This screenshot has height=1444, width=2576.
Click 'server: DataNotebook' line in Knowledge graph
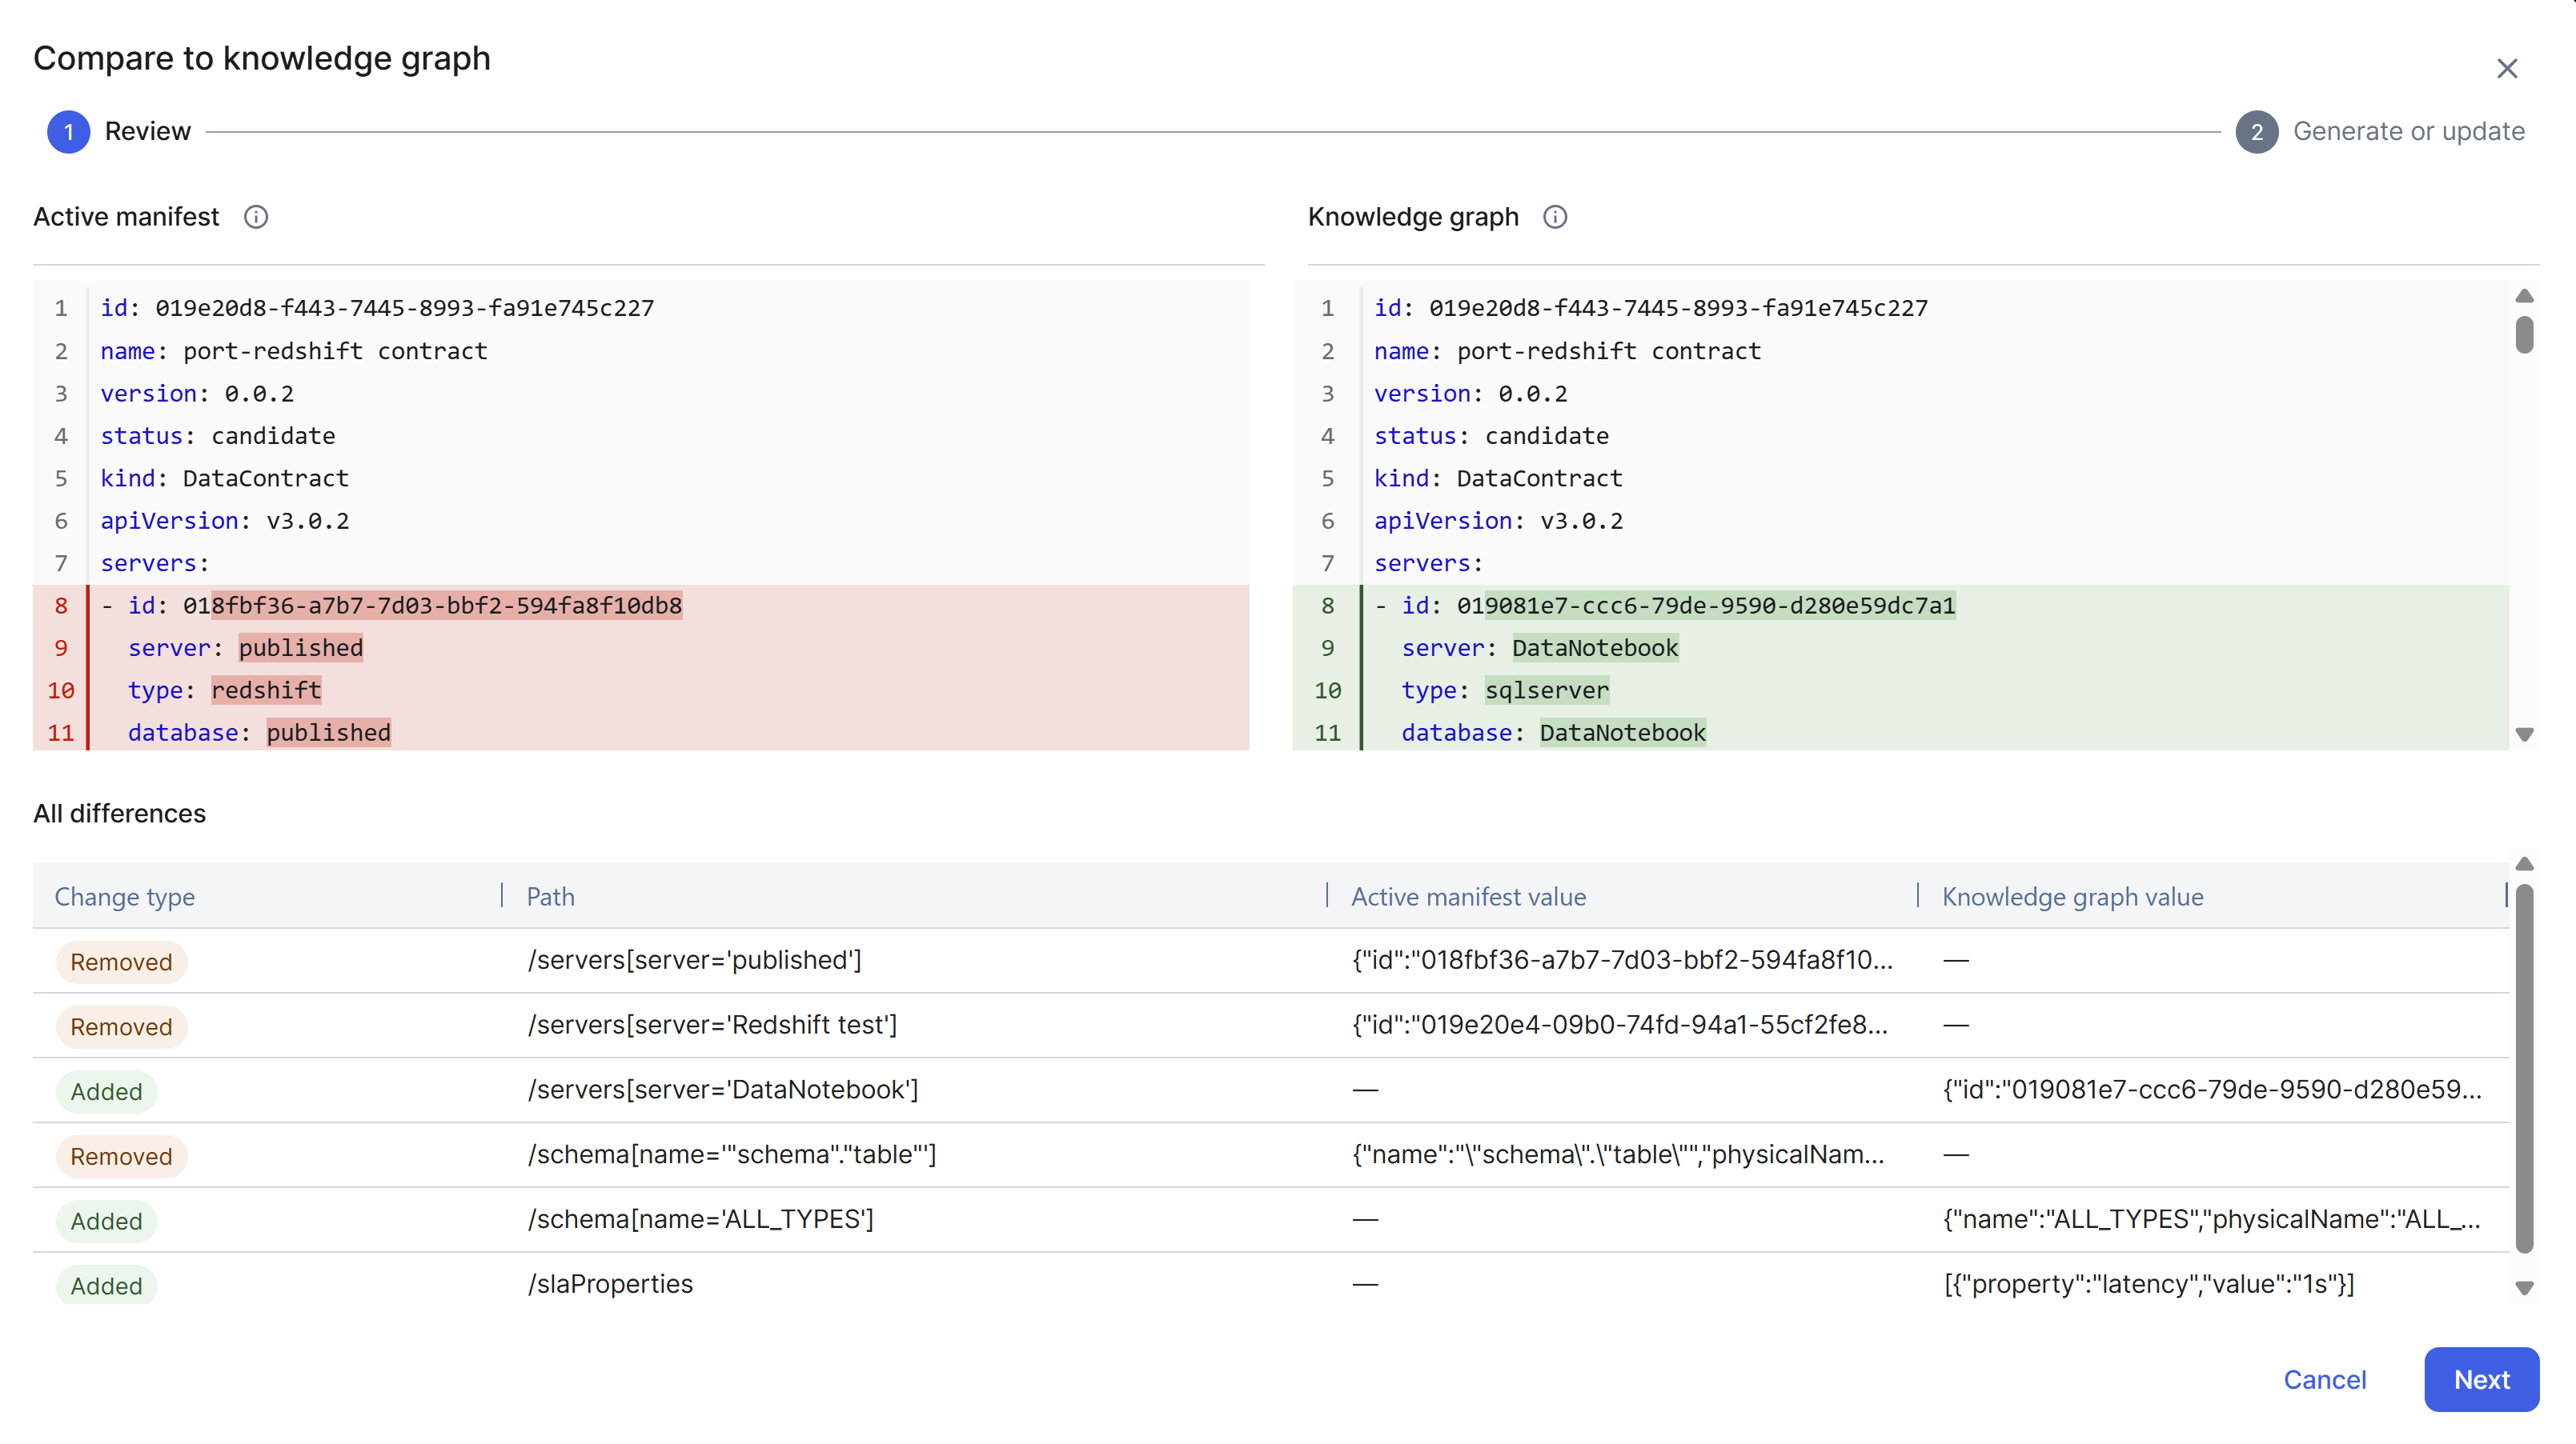(x=1540, y=647)
